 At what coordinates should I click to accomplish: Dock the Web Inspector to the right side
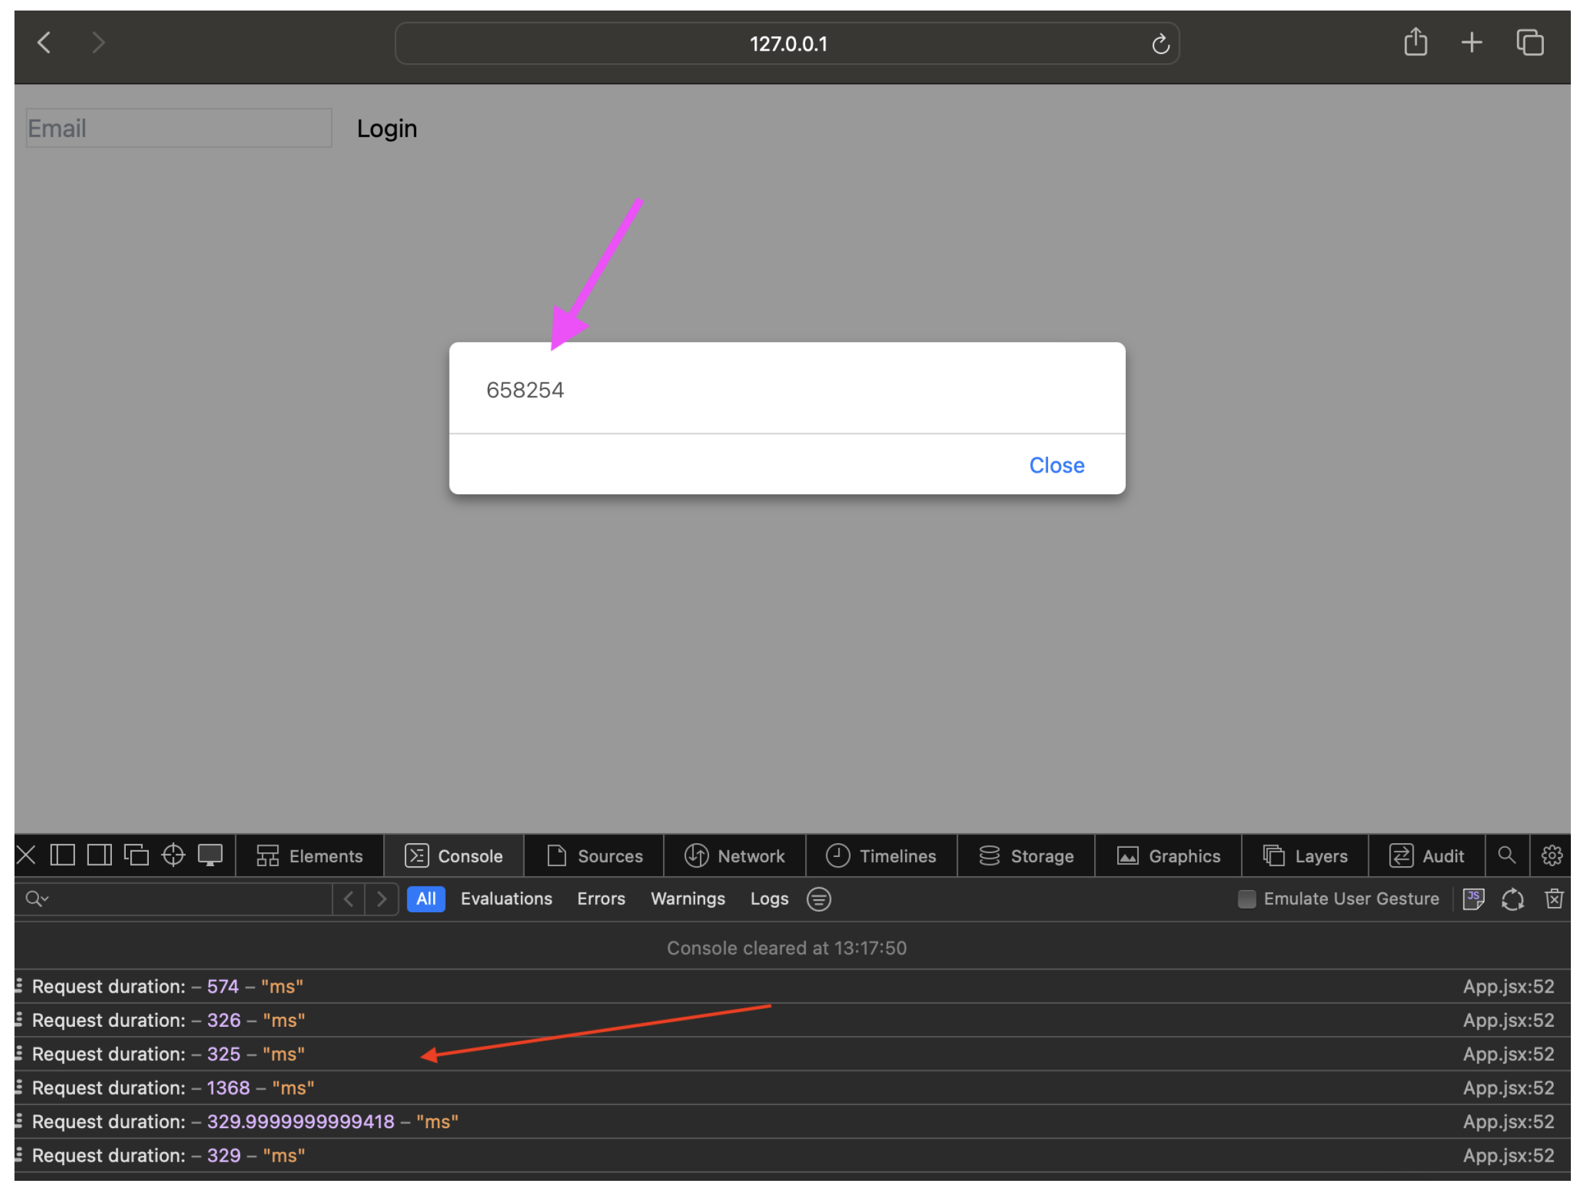pos(99,856)
